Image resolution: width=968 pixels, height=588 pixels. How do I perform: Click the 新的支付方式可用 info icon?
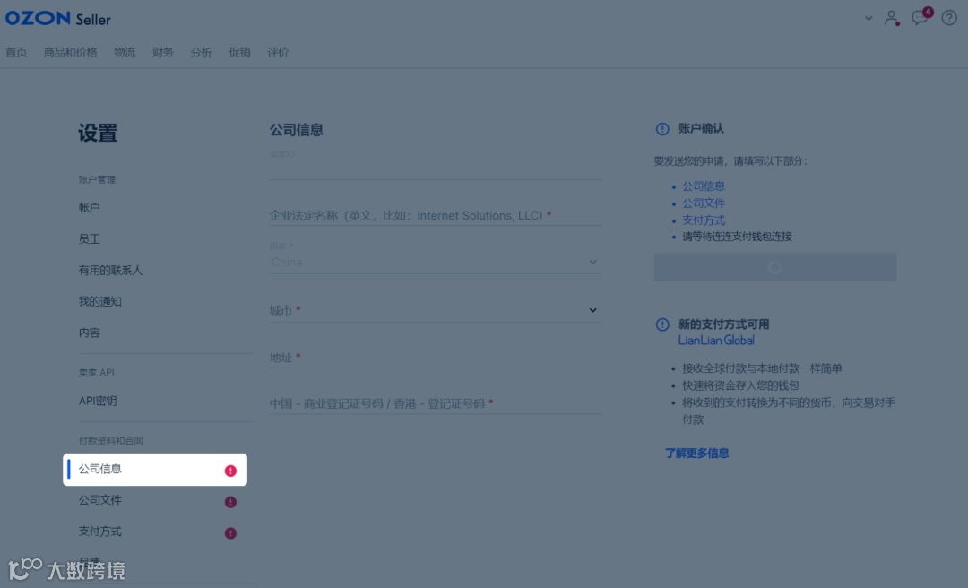click(x=661, y=324)
